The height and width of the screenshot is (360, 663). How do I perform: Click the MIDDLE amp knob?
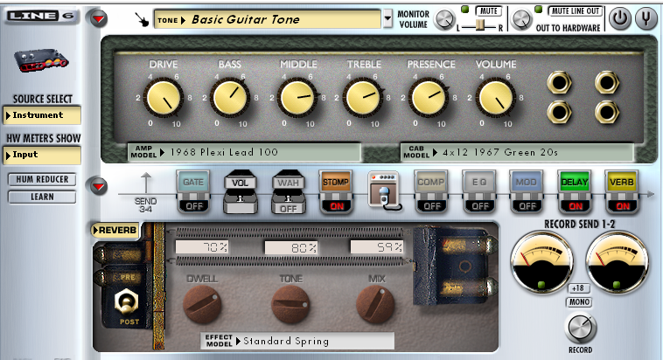click(297, 98)
